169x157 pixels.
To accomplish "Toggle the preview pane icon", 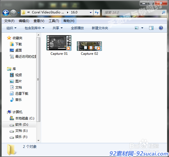I will [x=151, y=28].
